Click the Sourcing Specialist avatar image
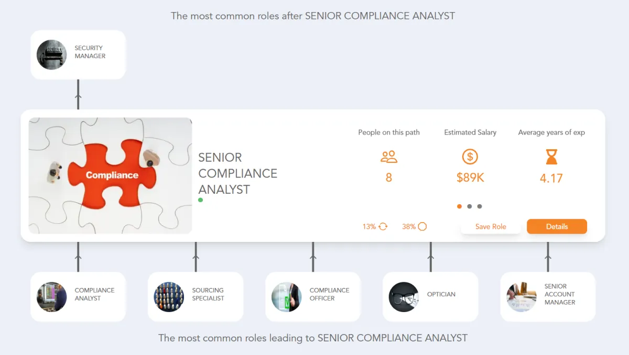 pos(169,297)
